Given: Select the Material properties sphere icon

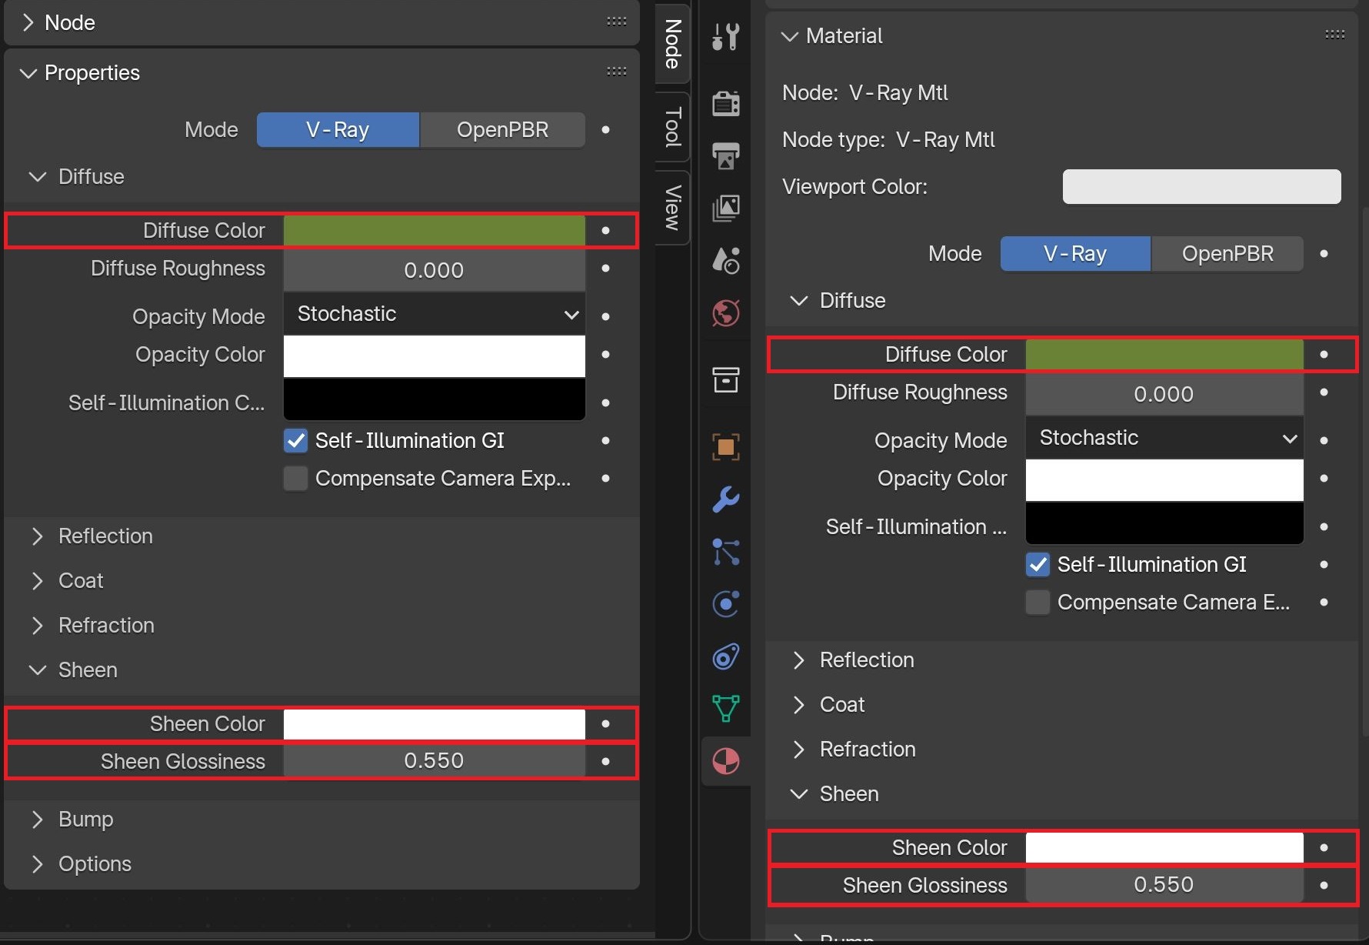Looking at the screenshot, I should click(725, 761).
